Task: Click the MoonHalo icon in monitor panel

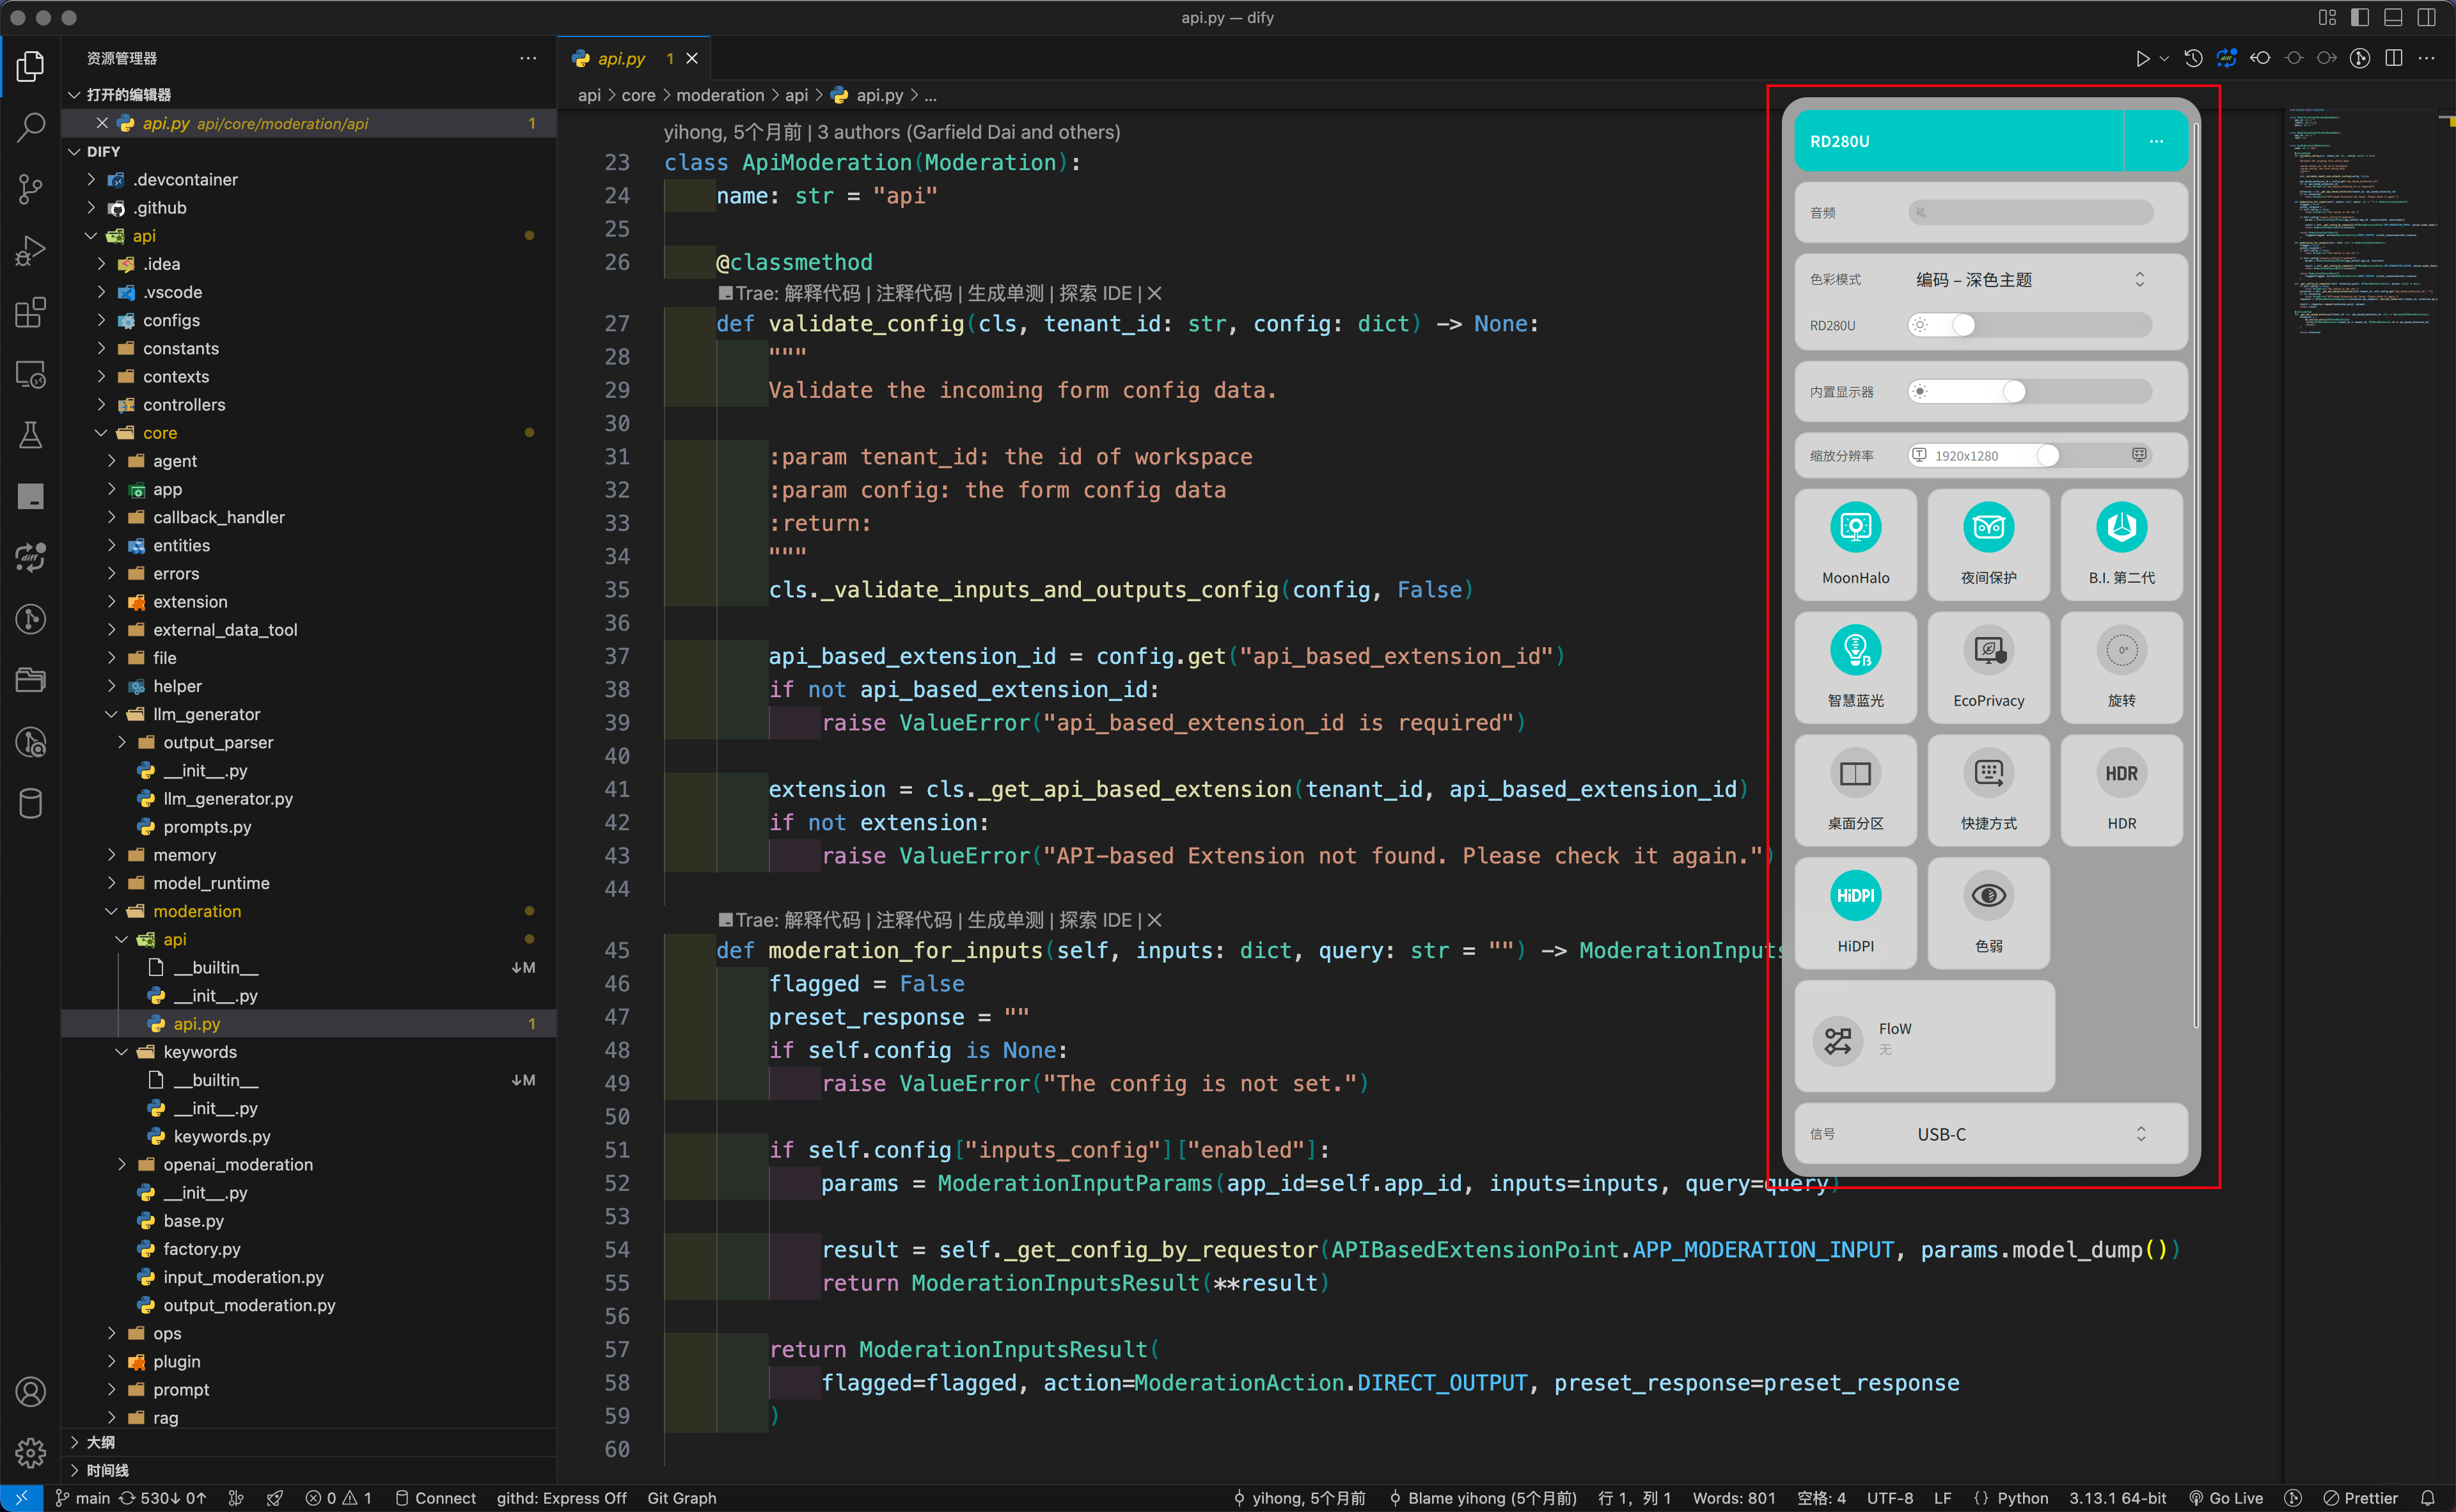Action: (1855, 528)
